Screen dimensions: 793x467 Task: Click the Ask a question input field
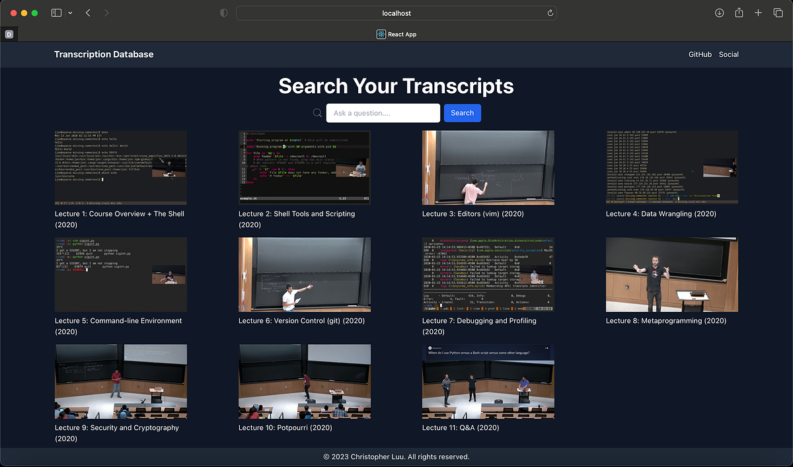pos(383,112)
